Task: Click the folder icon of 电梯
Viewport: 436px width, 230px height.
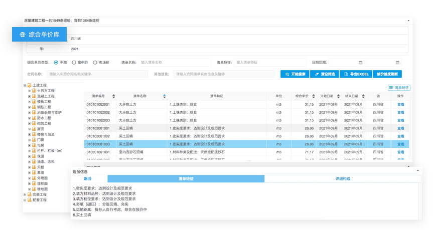Action: 34,145
